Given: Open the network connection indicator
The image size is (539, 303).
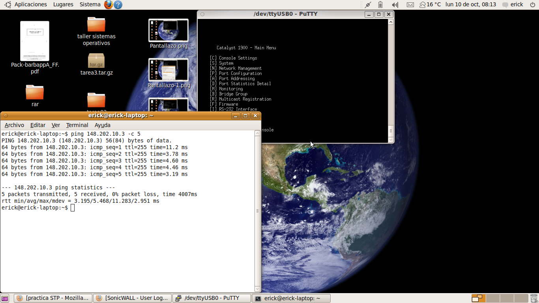Looking at the screenshot, I should pos(368,5).
